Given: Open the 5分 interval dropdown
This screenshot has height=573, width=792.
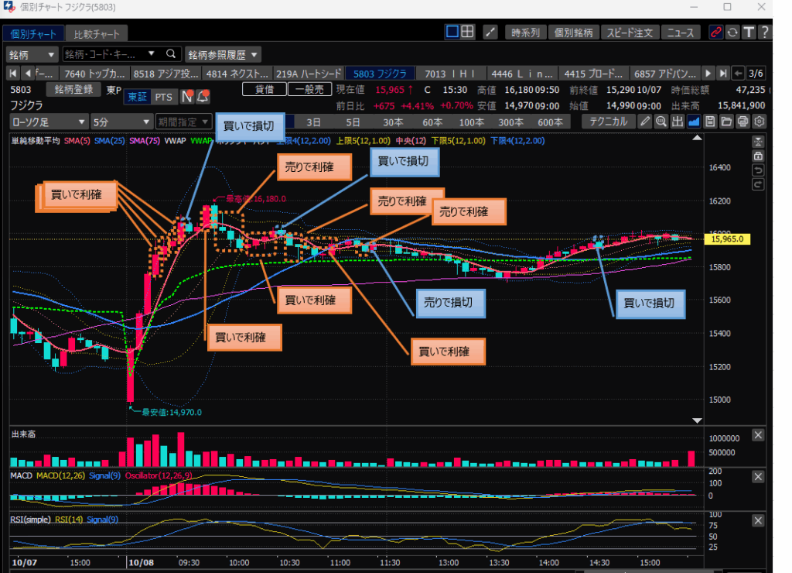Looking at the screenshot, I should pos(121,122).
